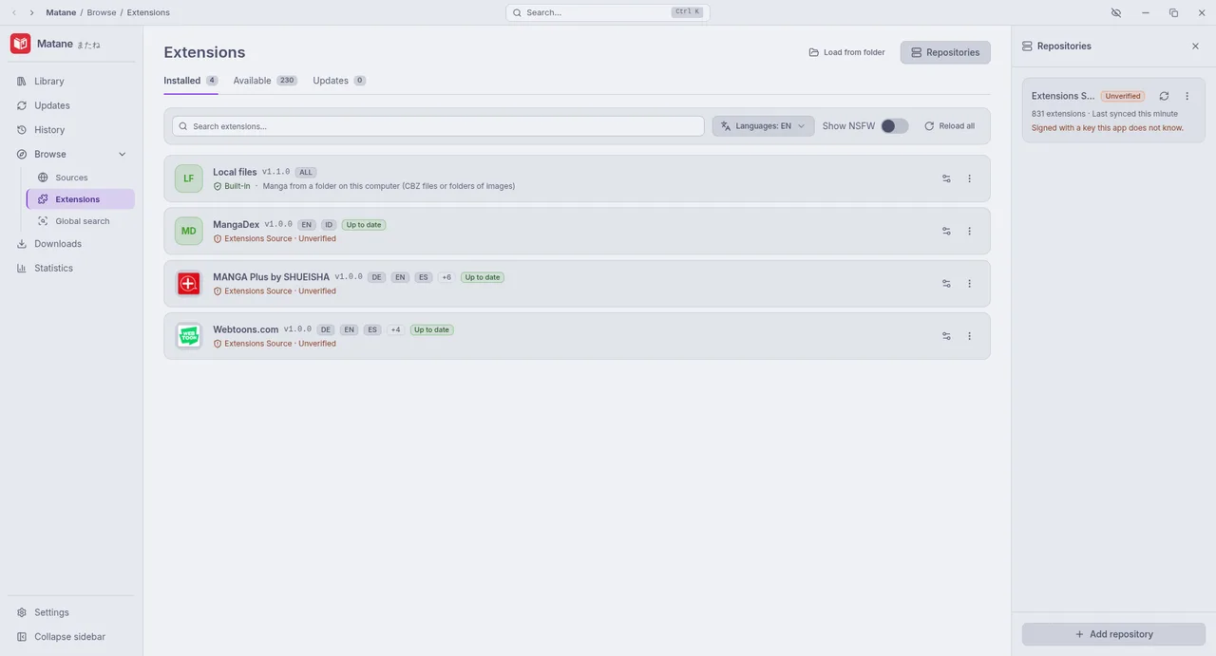Viewport: 1216px width, 656px height.
Task: Click the '831 extensions' repository text
Action: click(x=1058, y=114)
